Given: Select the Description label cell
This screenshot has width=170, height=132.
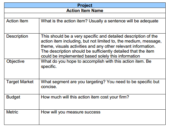Looking at the screenshot, I should pos(22,46).
